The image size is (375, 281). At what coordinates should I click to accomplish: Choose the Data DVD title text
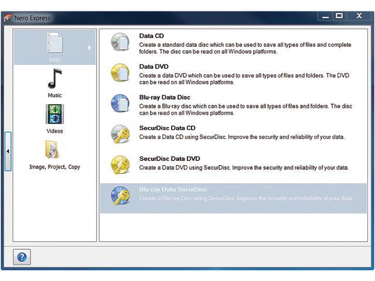pyautogui.click(x=154, y=67)
